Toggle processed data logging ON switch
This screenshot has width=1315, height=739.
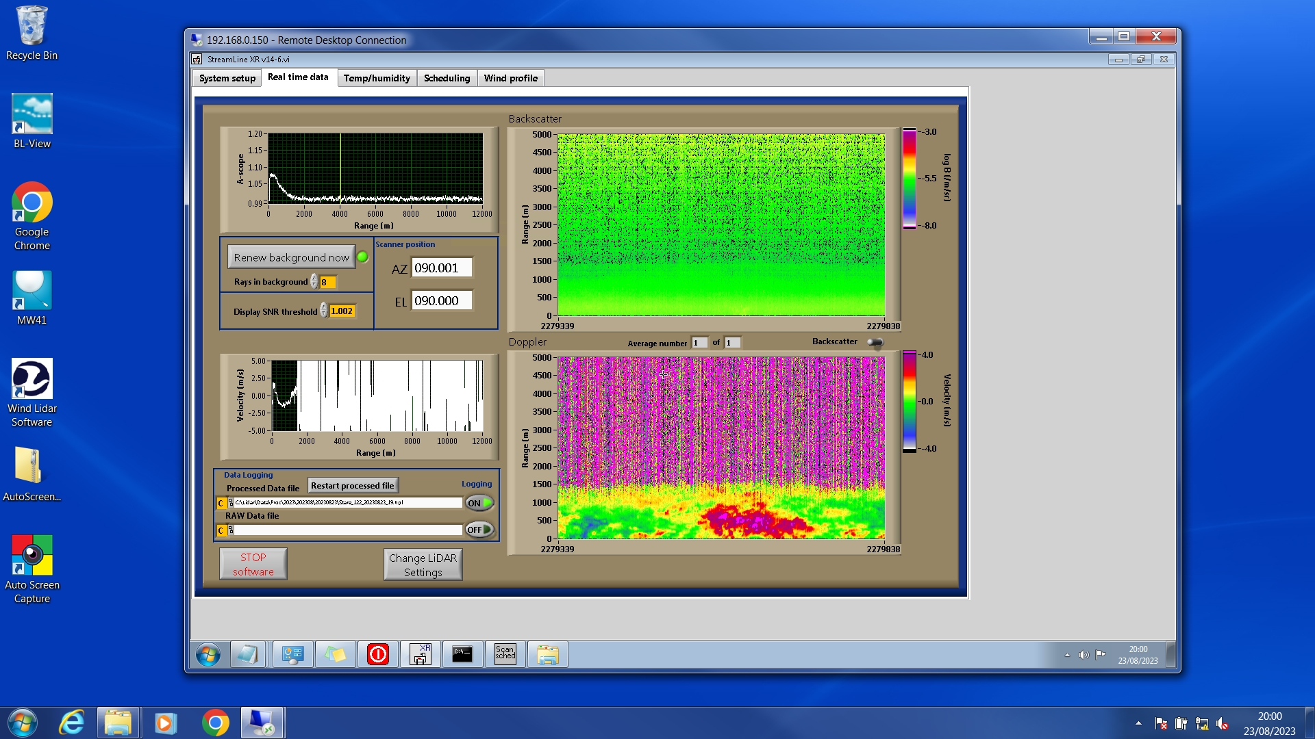[479, 503]
